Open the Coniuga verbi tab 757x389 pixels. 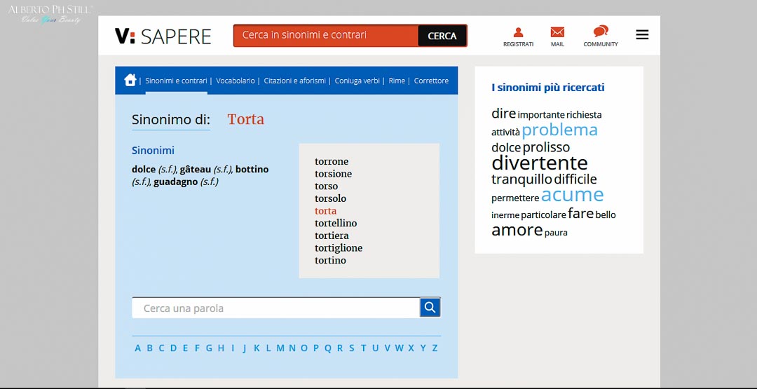pyautogui.click(x=357, y=81)
